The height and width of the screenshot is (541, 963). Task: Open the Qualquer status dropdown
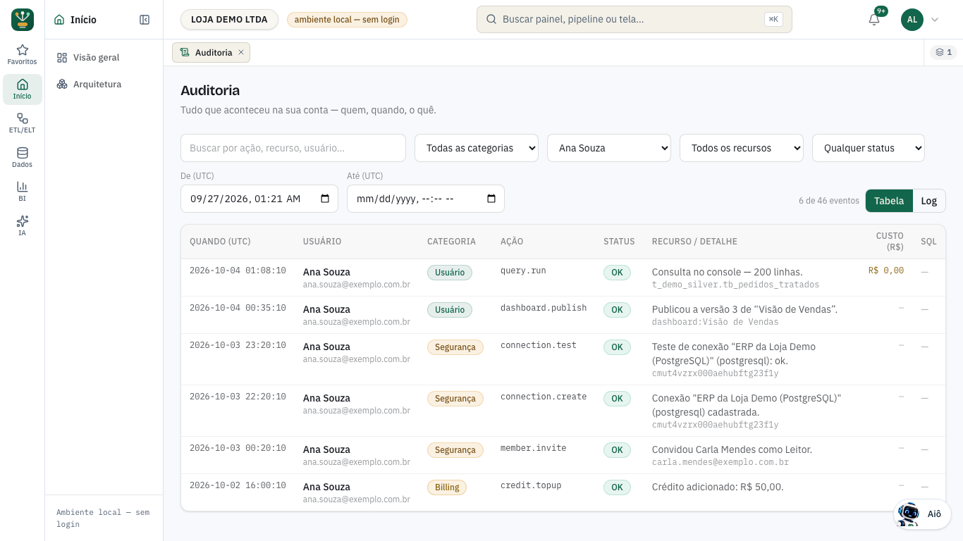point(869,148)
